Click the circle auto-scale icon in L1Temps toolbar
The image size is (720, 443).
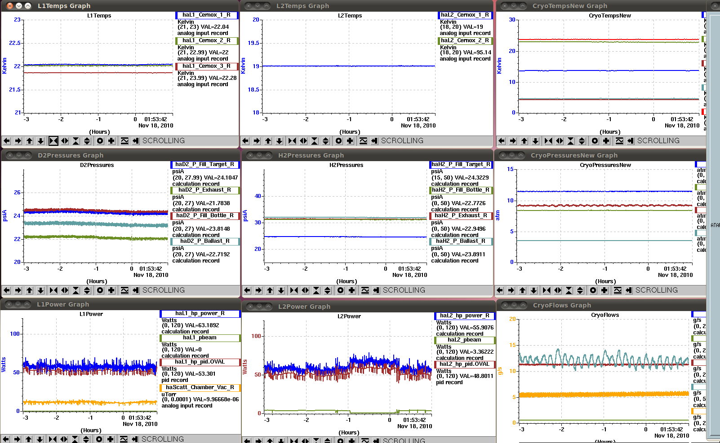[x=100, y=141]
